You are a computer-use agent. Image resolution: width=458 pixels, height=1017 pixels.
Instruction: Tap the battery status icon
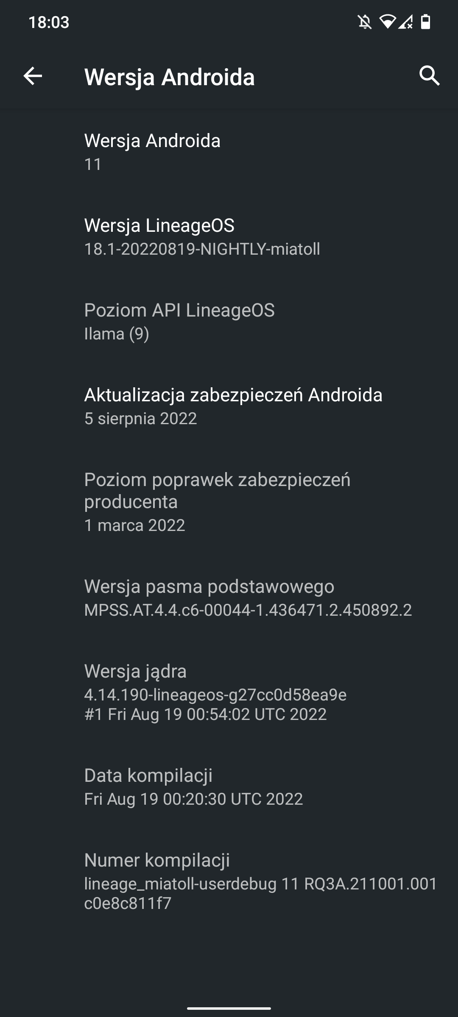426,22
